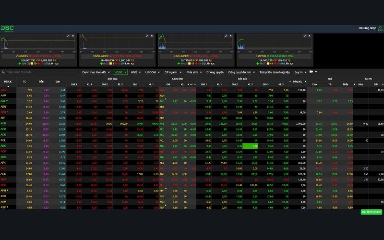Click the Đặt lệnh nhanh button
The height and width of the screenshot is (240, 384).
click(x=371, y=212)
